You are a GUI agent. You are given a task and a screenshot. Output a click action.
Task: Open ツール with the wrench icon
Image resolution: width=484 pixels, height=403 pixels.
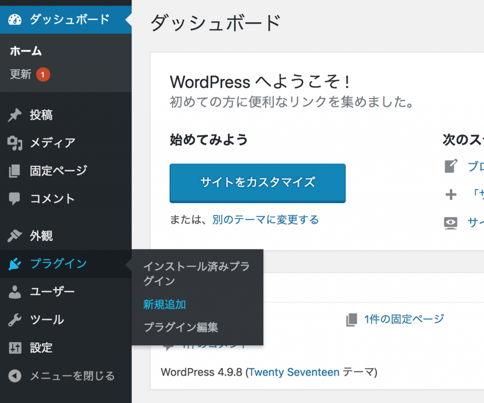point(15,319)
